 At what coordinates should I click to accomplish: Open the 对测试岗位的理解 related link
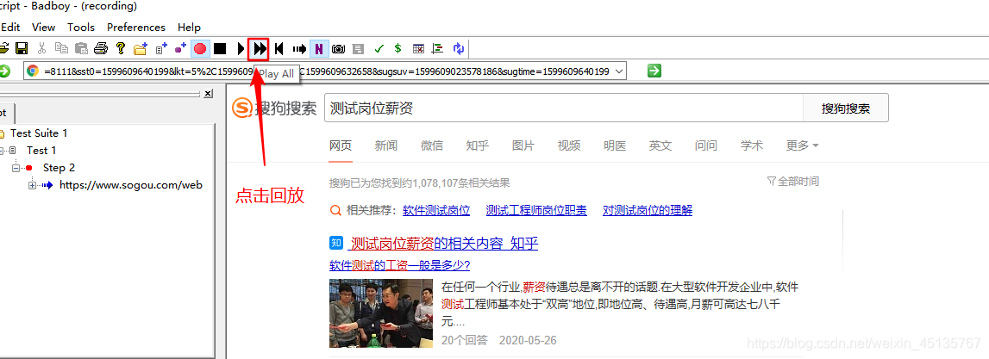(648, 210)
